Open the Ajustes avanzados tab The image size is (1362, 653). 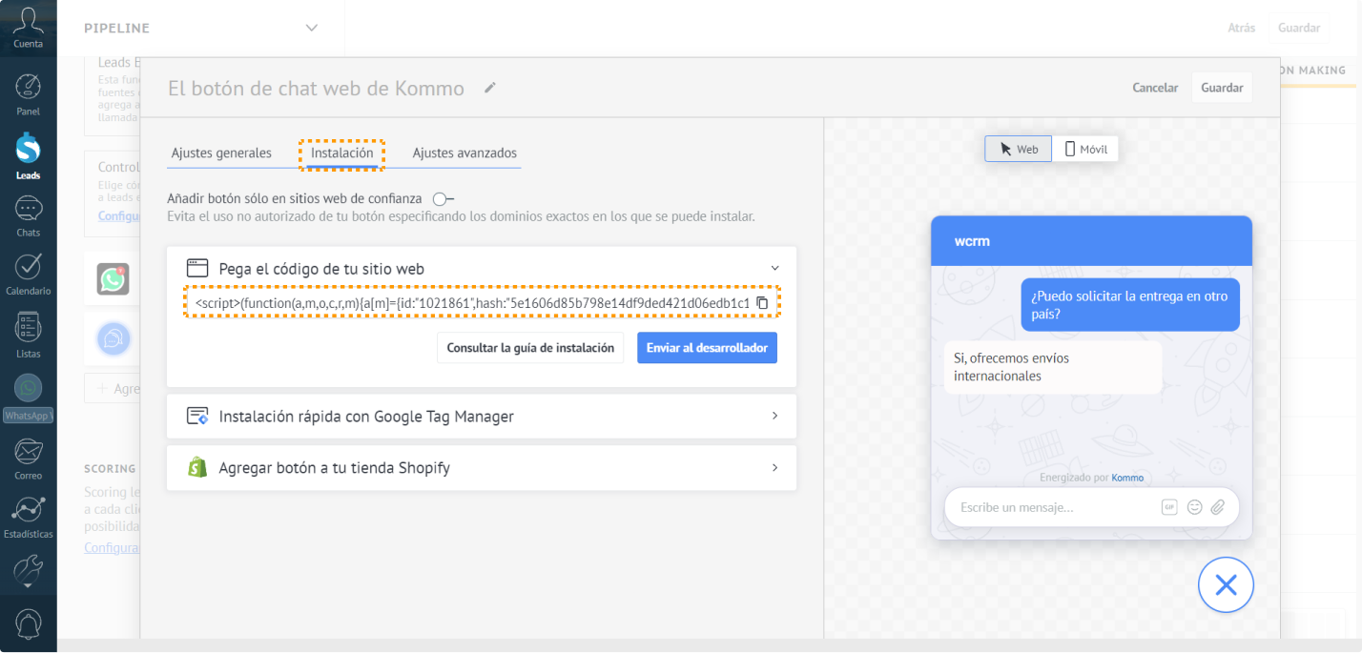pos(464,153)
